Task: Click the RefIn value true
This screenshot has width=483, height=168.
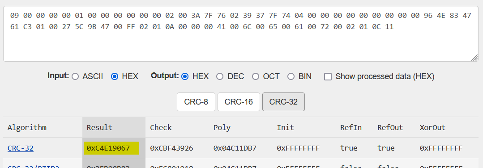Action: point(349,148)
